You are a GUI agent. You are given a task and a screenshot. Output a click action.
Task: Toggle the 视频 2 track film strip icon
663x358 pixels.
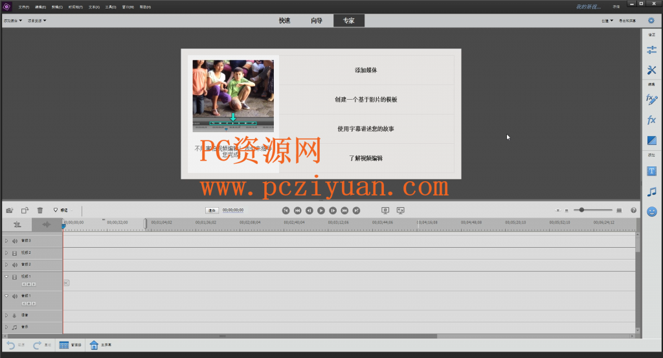(x=15, y=252)
